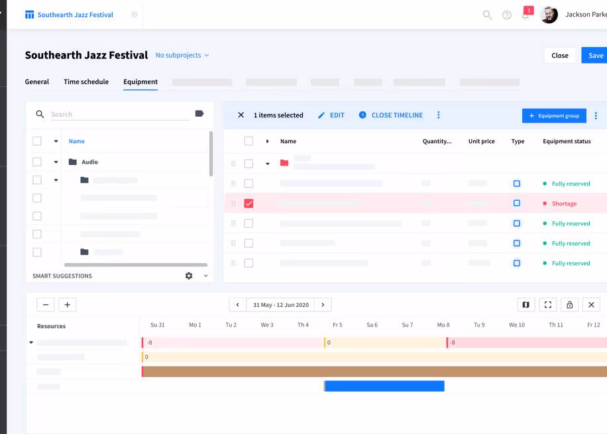This screenshot has height=434, width=607.
Task: Open date picker 31 May - 12 Jun 2020
Action: [x=281, y=305]
